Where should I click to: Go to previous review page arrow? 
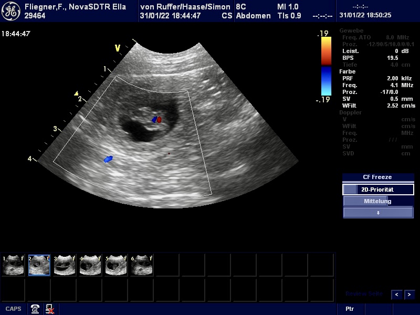397,295
